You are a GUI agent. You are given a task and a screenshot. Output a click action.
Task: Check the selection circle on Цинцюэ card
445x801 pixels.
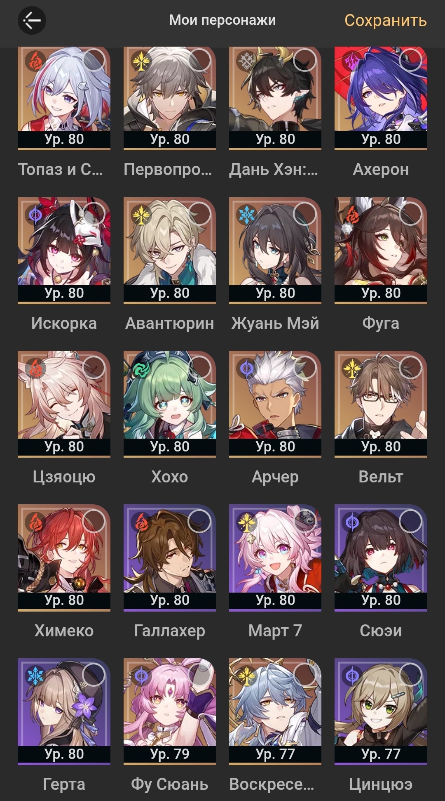410,675
